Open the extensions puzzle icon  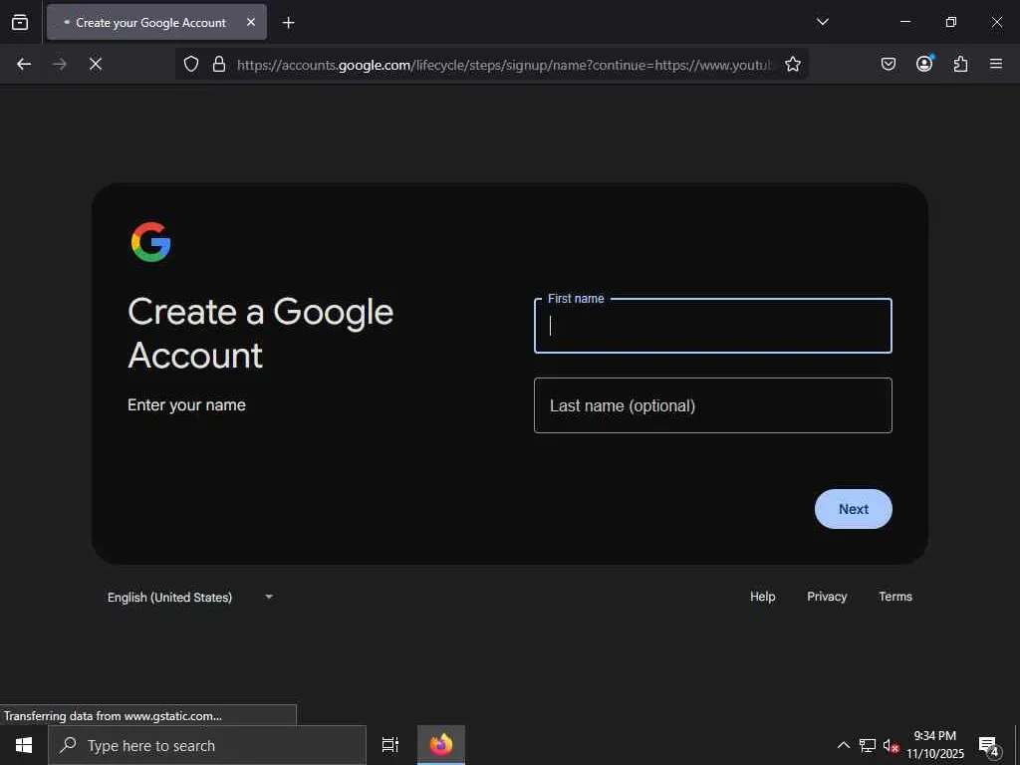960,64
